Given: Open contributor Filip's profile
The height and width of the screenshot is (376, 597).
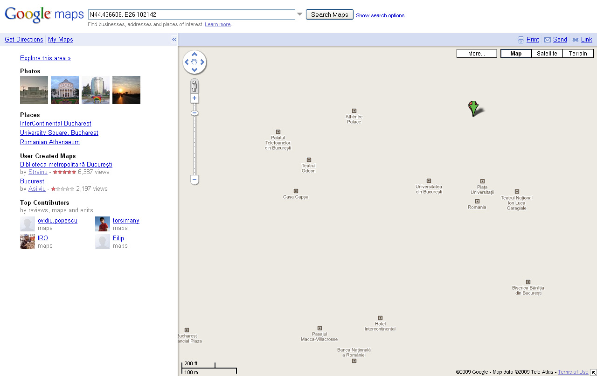Looking at the screenshot, I should pos(118,238).
